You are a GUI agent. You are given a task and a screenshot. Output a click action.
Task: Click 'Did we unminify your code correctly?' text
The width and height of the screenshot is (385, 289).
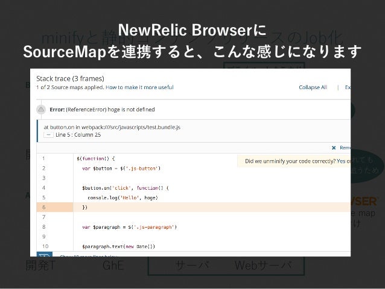click(x=290, y=161)
